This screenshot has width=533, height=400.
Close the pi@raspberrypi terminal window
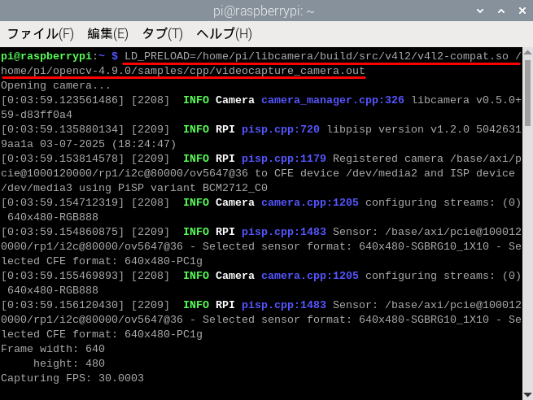[x=522, y=11]
